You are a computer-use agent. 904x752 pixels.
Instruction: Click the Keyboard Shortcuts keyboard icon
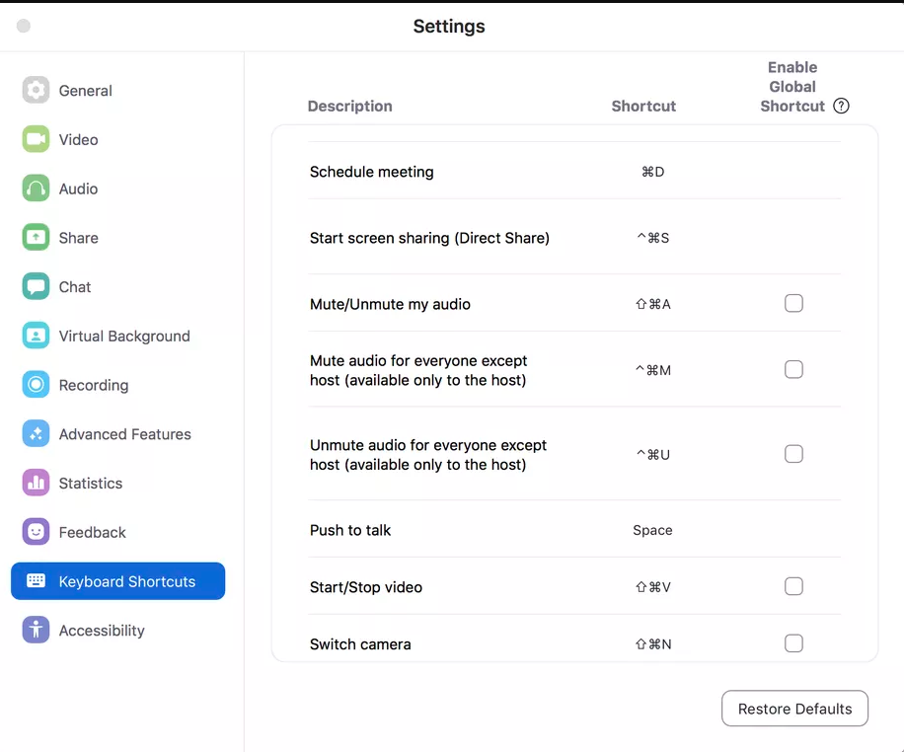tap(36, 581)
